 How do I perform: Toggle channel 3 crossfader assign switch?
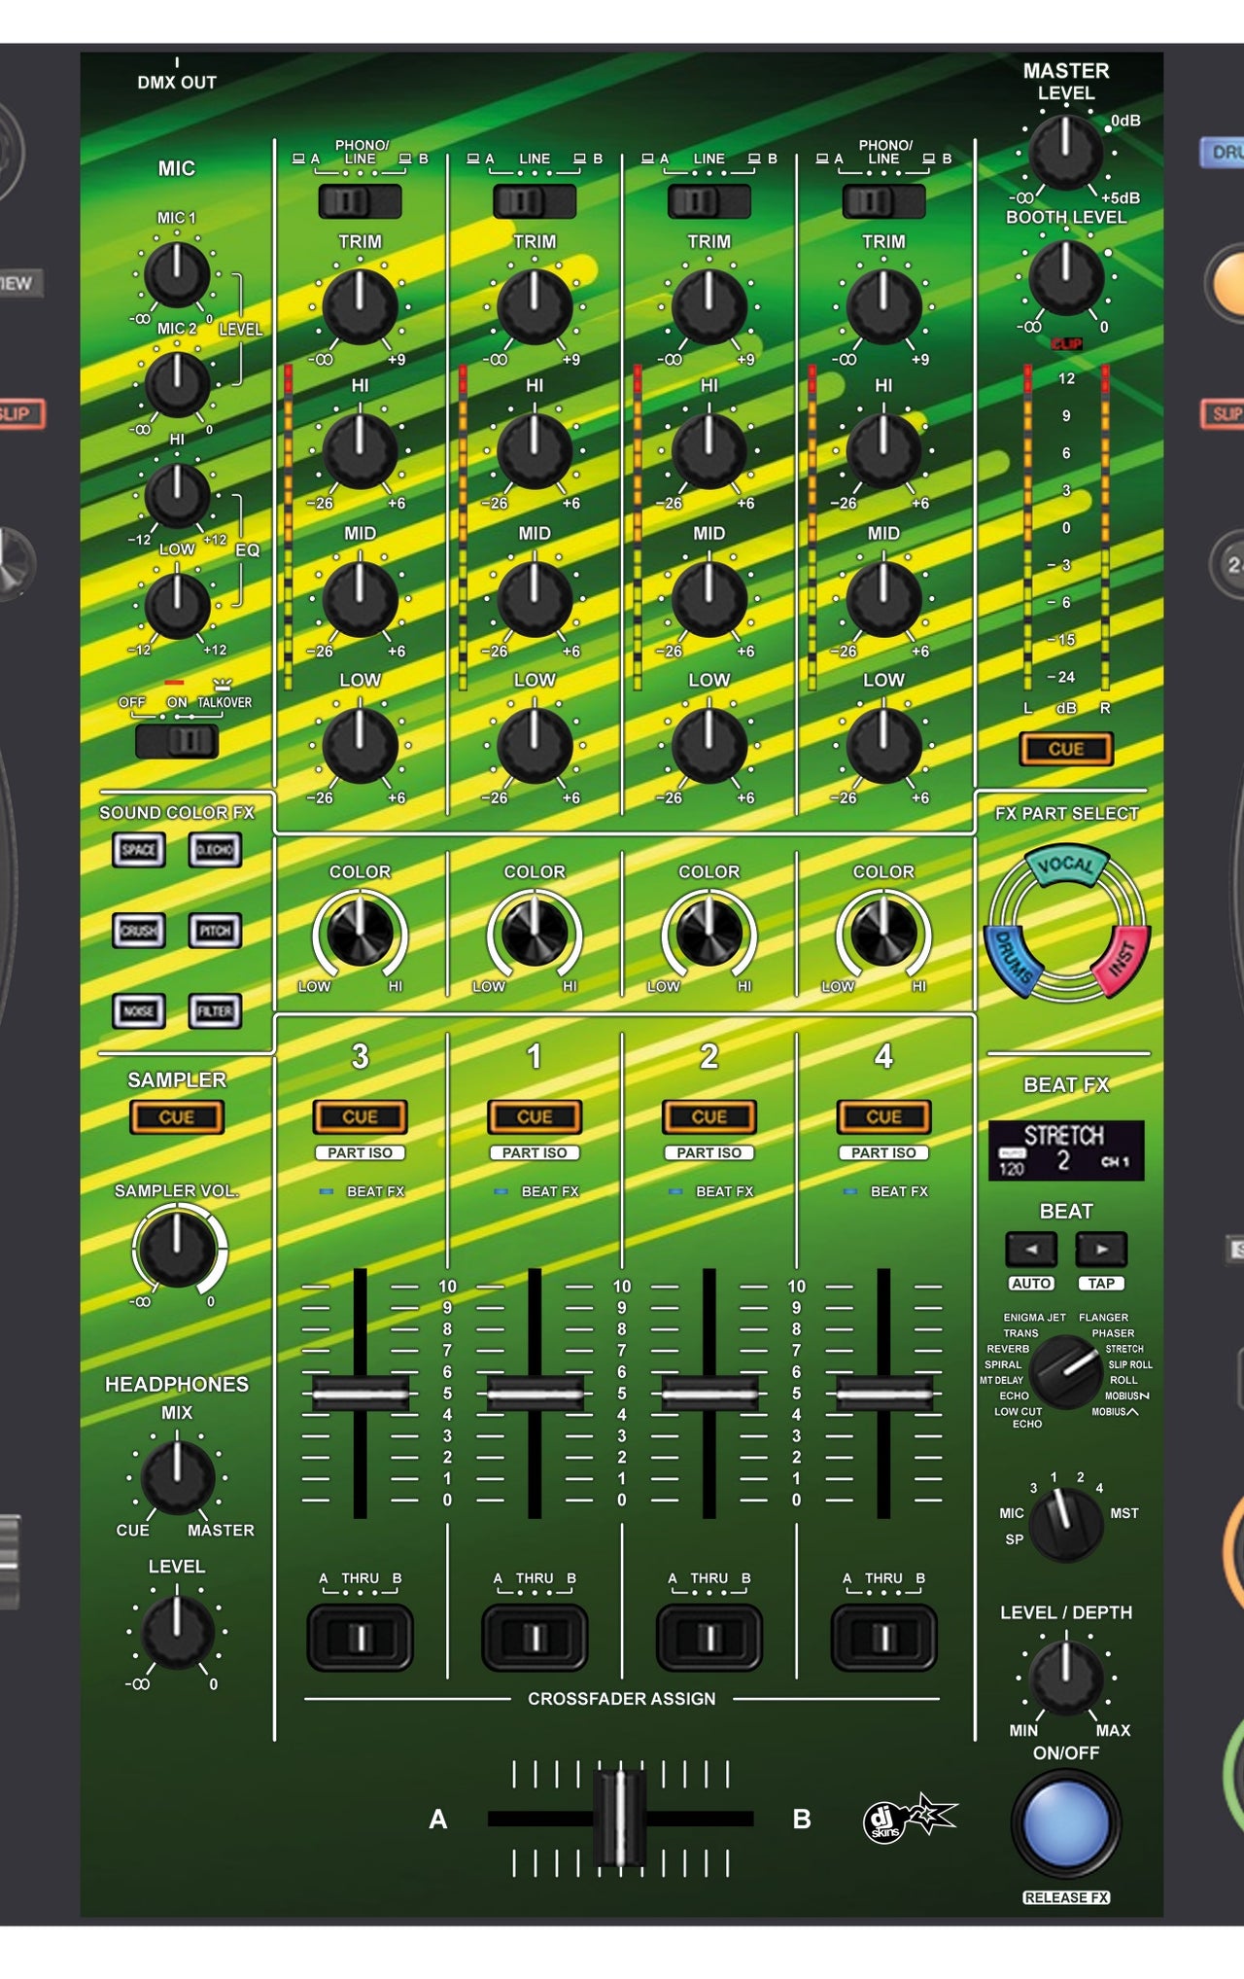point(360,1639)
